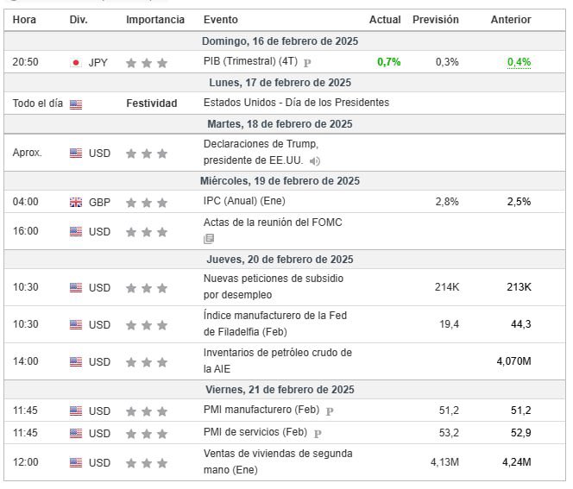Screen dimensions: 573x489
Task: Click US flag in PMI de servicios row
Action: [76, 434]
